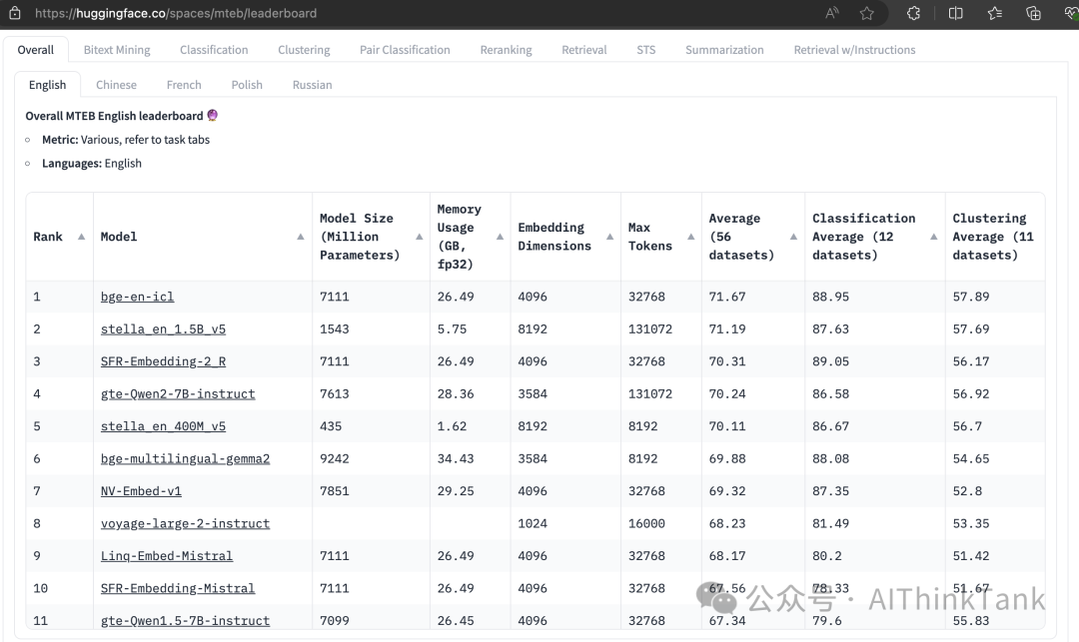This screenshot has height=642, width=1079.
Task: Switch to the Reranking tab
Action: point(506,50)
